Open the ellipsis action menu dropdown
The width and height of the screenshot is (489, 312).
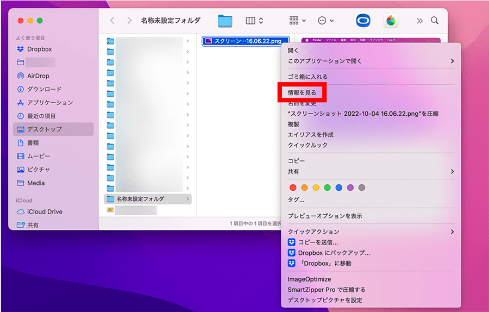pos(325,21)
